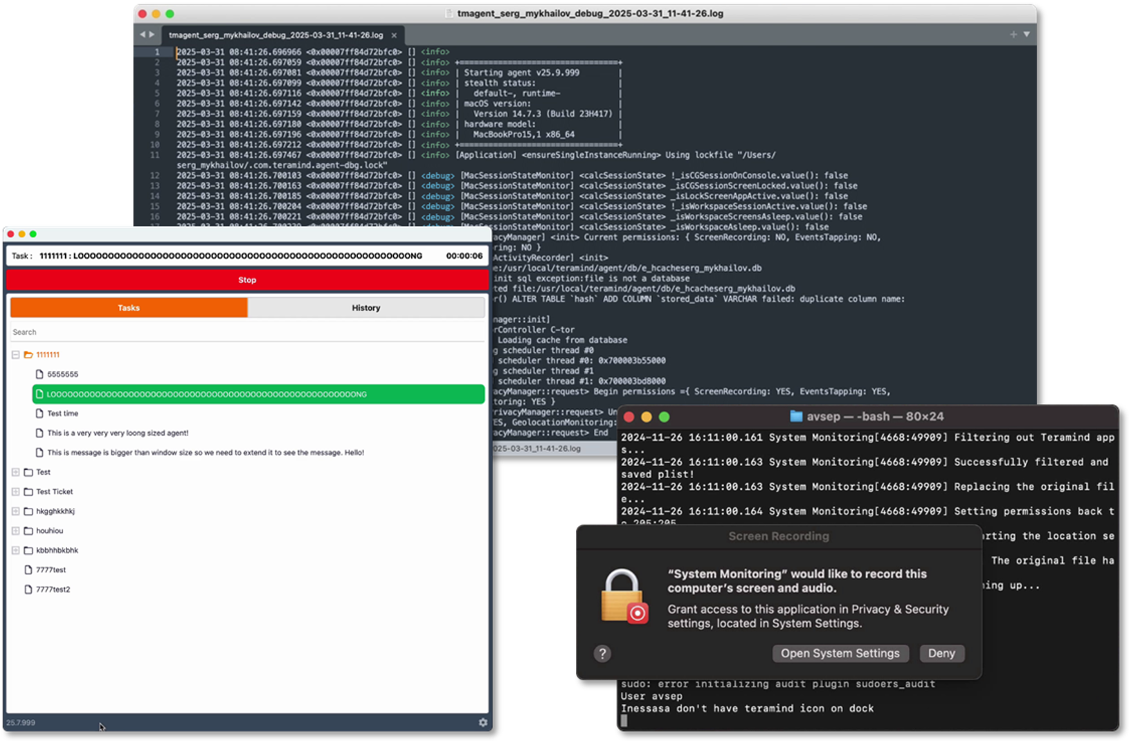Click the terminal's green zoom button
The image size is (1129, 741).
click(664, 417)
